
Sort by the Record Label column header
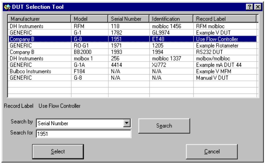tap(225, 19)
